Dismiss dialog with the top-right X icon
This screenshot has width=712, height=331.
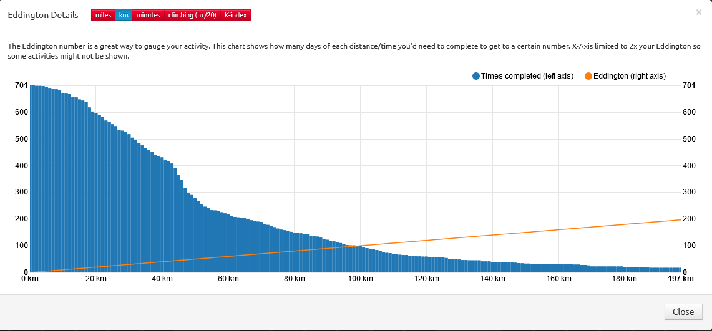point(698,12)
